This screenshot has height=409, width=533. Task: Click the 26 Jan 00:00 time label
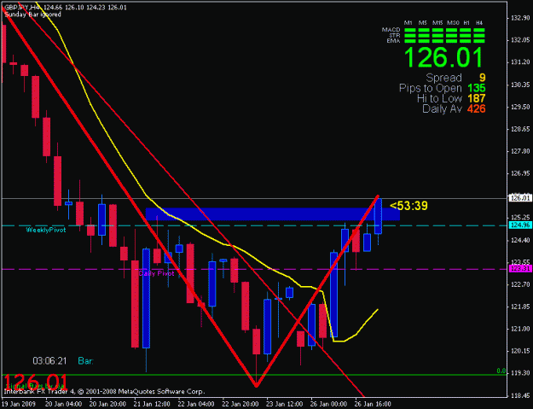click(328, 404)
